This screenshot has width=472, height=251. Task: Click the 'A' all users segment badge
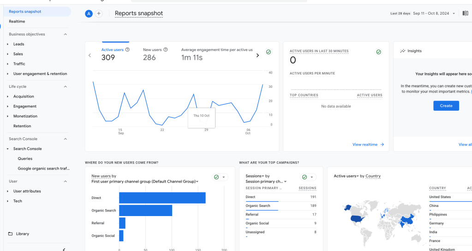coord(89,14)
